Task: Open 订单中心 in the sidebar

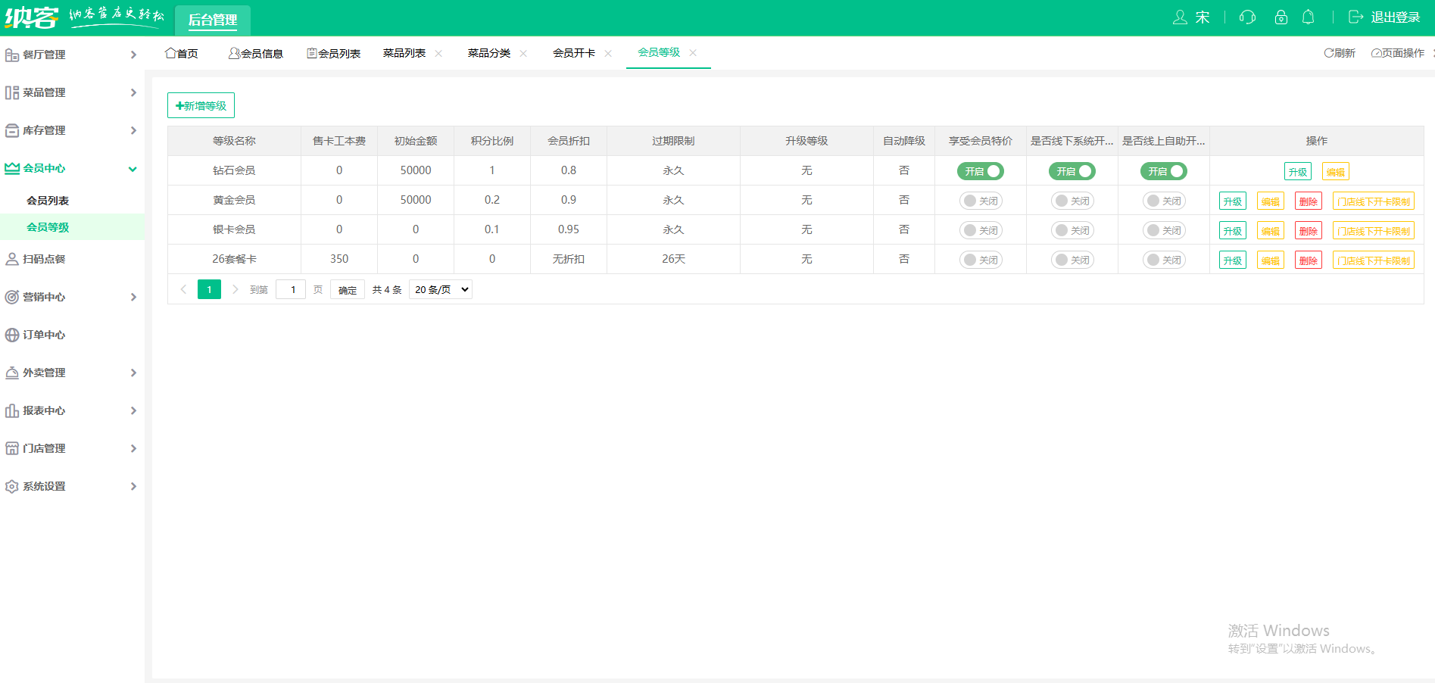Action: point(44,335)
